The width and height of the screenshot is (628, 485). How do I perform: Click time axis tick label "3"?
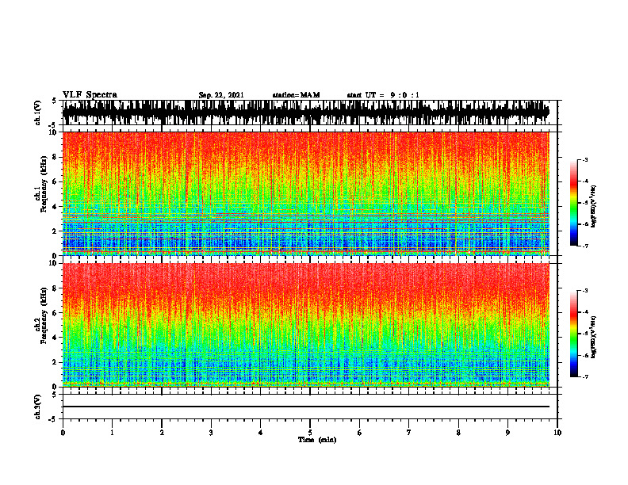tap(211, 433)
